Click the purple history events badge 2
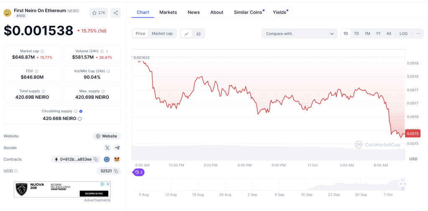Viewport: 428px width, 211px height. tap(139, 172)
